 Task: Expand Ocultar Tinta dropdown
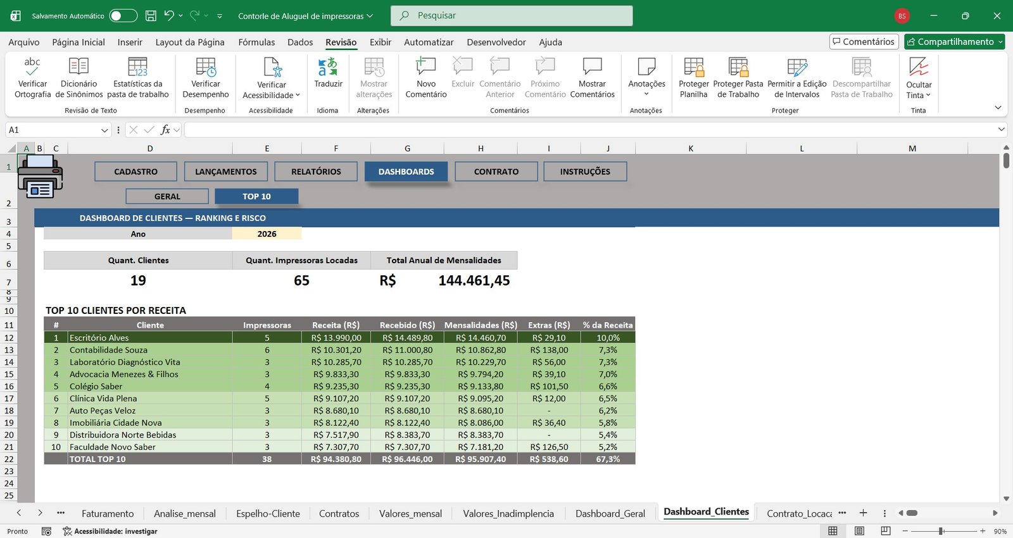[x=928, y=96]
